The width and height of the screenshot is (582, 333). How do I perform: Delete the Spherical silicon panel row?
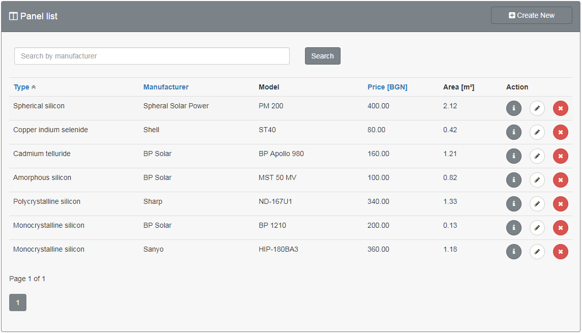tap(561, 108)
